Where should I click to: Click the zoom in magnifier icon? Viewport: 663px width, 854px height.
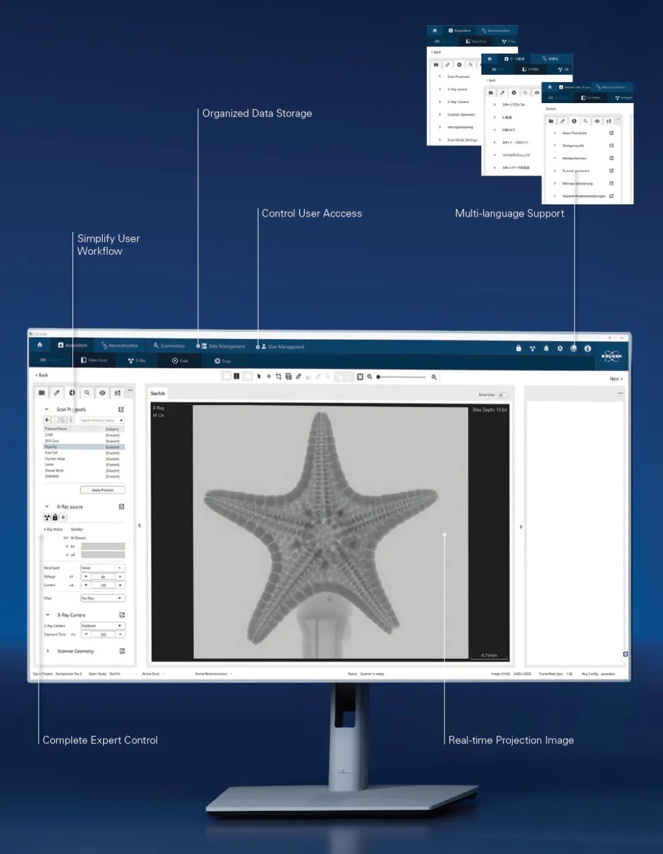(434, 377)
